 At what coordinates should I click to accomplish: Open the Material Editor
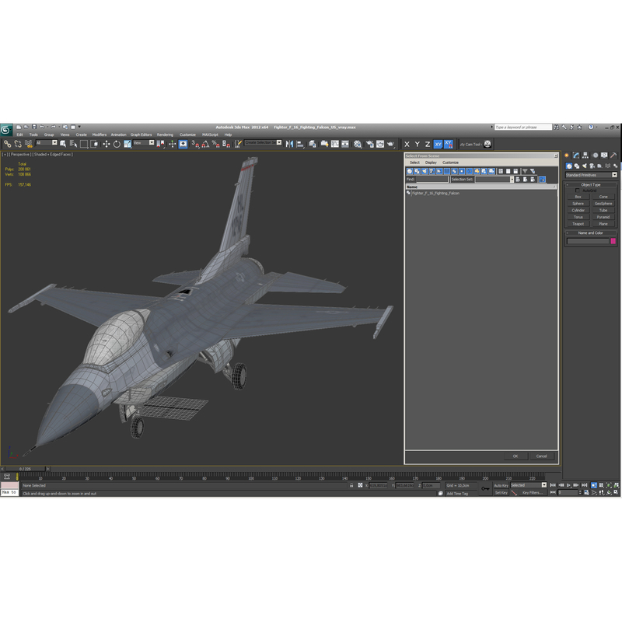coord(356,145)
